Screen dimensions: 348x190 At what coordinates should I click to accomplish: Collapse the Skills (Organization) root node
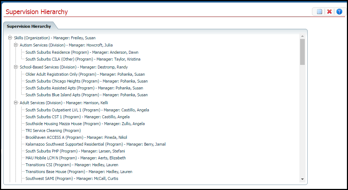point(10,38)
